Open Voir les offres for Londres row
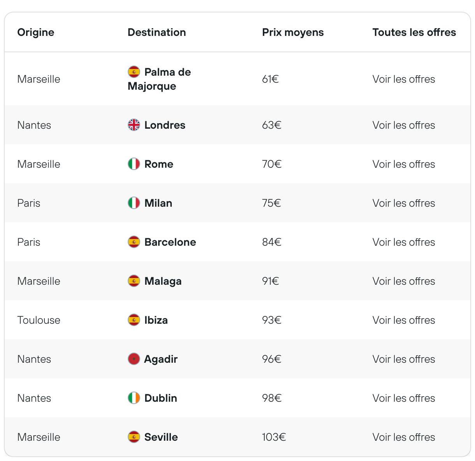475x461 pixels. 404,125
